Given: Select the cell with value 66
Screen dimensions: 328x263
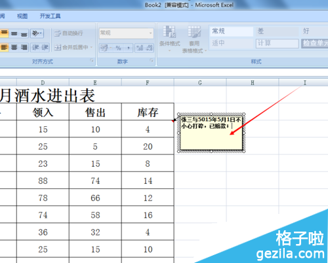Looking at the screenshot, I should pos(95,198).
